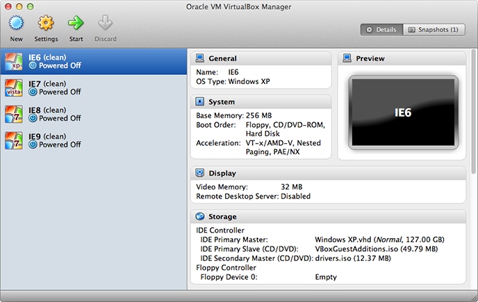This screenshot has height=302, width=478.
Task: Open the System section header
Action: (x=261, y=102)
